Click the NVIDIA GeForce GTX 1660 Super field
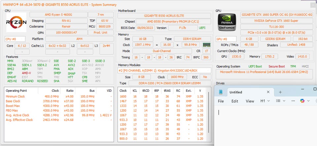 click(x=276, y=21)
